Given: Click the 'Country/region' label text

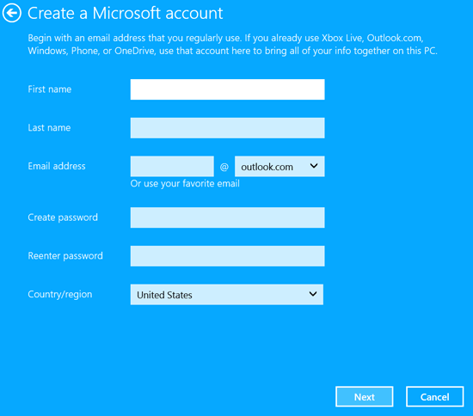Looking at the screenshot, I should click(60, 294).
